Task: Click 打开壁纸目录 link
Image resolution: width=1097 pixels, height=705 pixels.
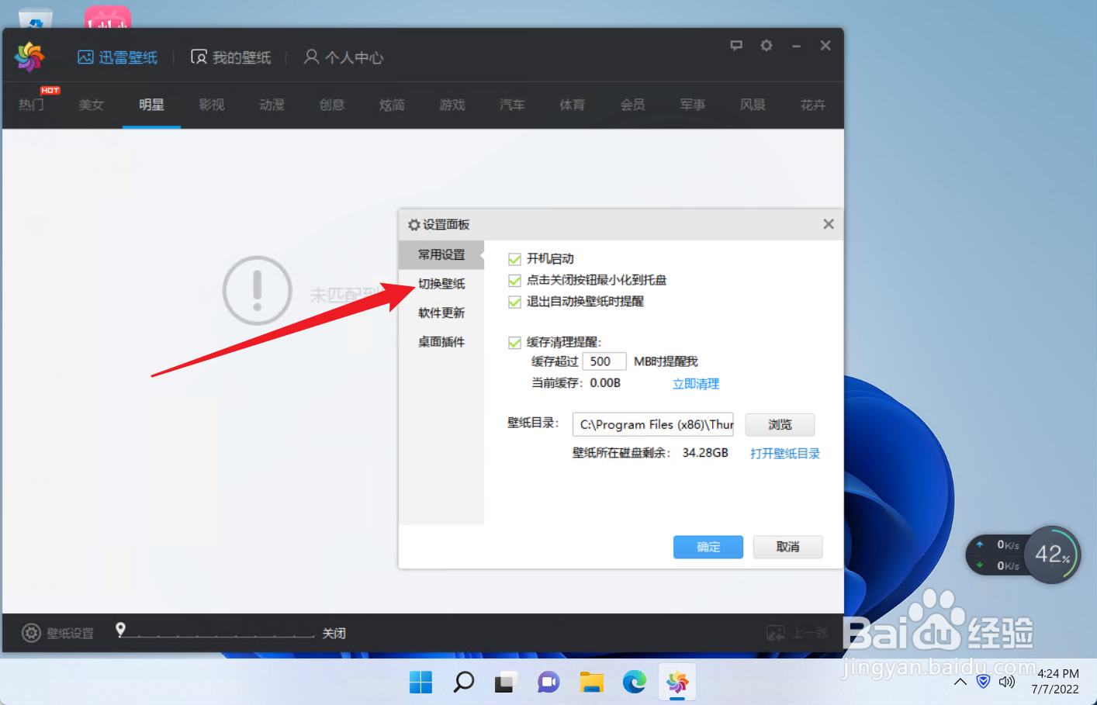Action: [x=785, y=454]
